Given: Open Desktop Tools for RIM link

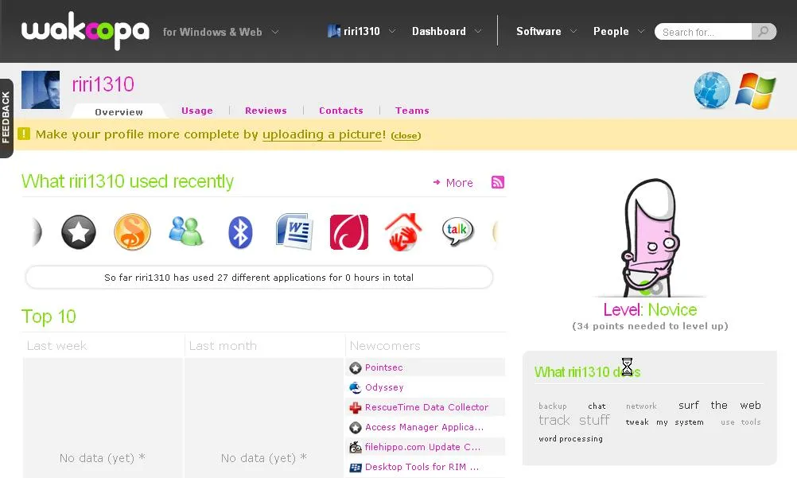Looking at the screenshot, I should pos(422,467).
